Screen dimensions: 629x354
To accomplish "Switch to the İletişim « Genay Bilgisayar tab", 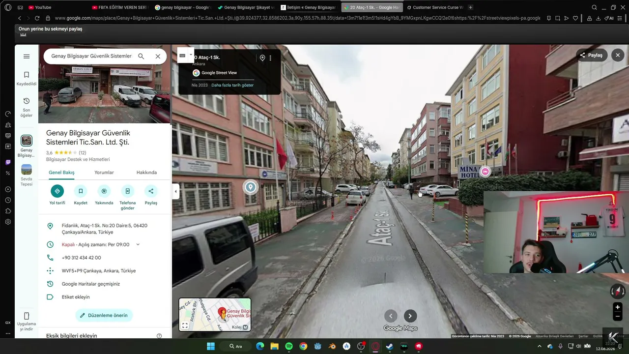I will [x=309, y=7].
